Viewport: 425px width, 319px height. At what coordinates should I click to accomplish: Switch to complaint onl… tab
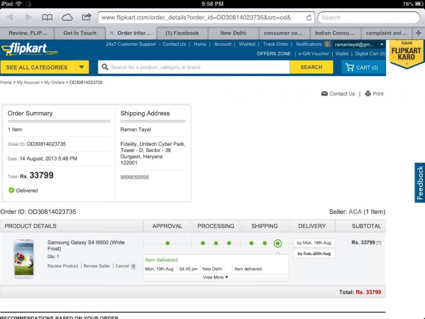tap(386, 33)
